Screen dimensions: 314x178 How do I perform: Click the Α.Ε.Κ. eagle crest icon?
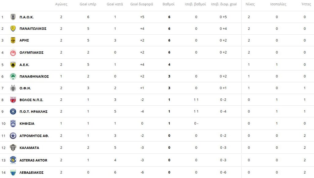pyautogui.click(x=13, y=65)
